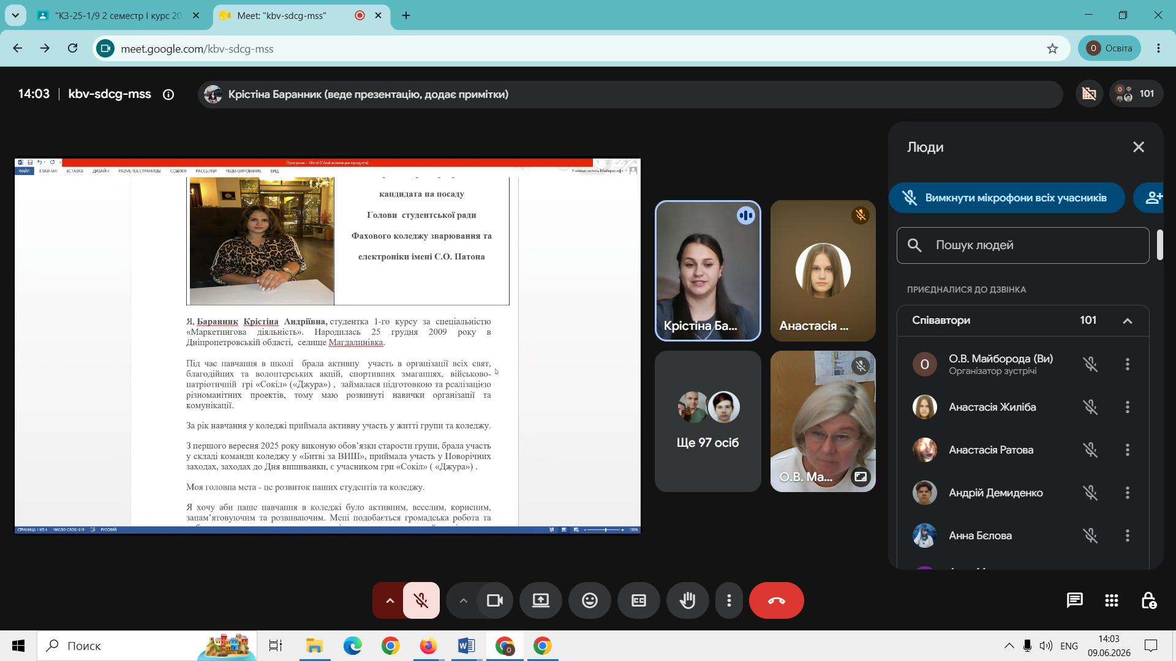Hang up with the red leave call button
Screen dimensions: 1176x661
point(776,600)
